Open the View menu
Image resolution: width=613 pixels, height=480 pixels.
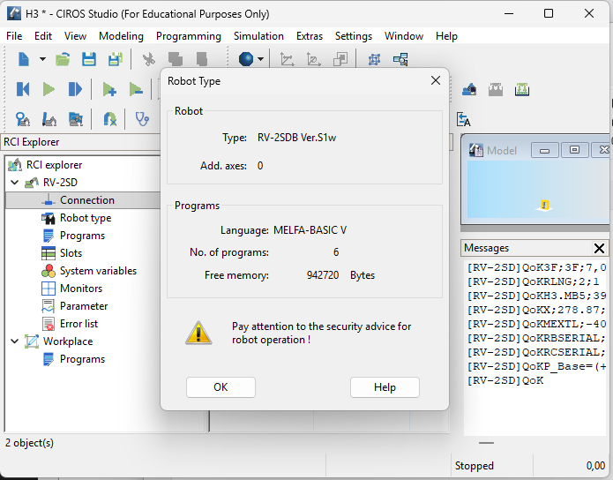click(75, 36)
